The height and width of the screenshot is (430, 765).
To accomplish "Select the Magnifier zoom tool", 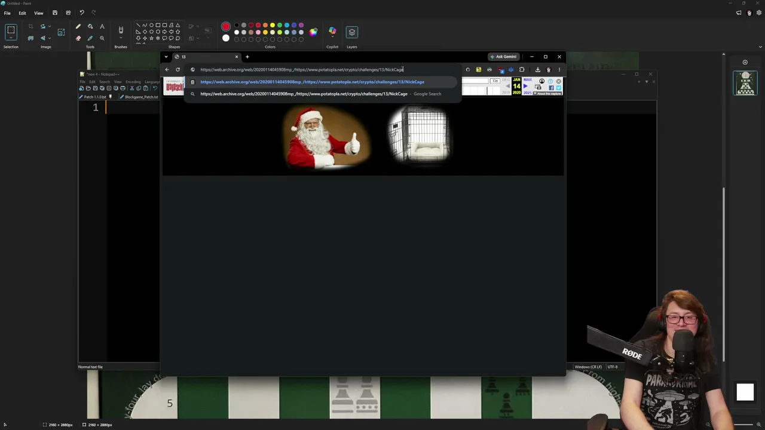I will (102, 38).
